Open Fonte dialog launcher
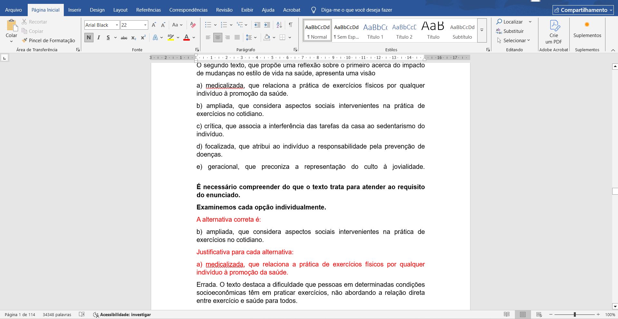Image resolution: width=618 pixels, height=319 pixels. tap(197, 50)
